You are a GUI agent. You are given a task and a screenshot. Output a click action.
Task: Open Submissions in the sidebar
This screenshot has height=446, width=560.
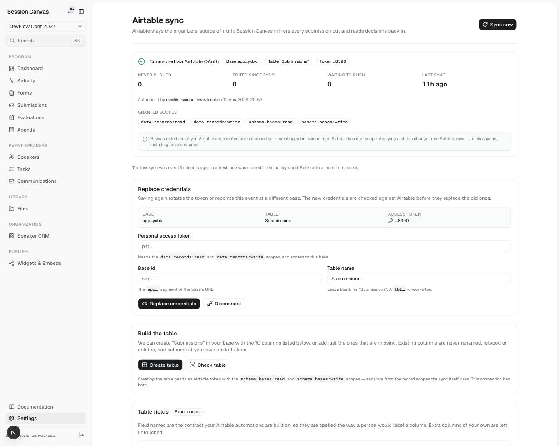pyautogui.click(x=46, y=105)
